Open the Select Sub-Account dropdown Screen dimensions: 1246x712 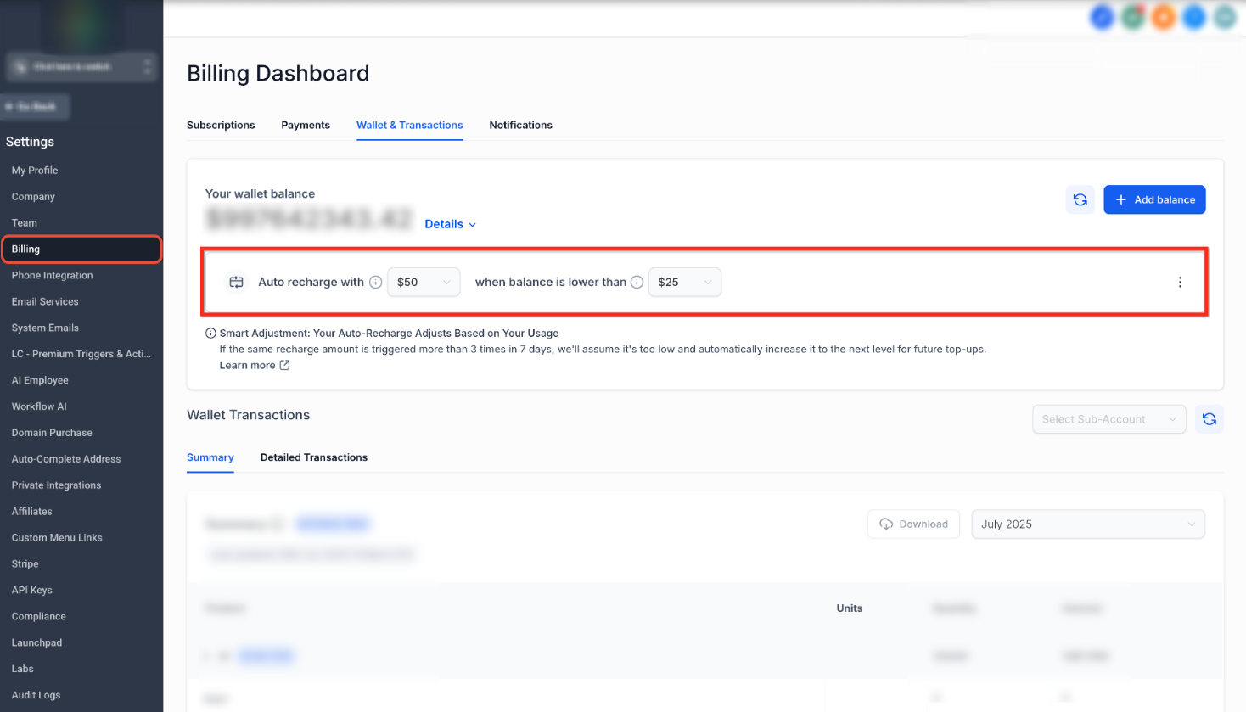tap(1108, 419)
